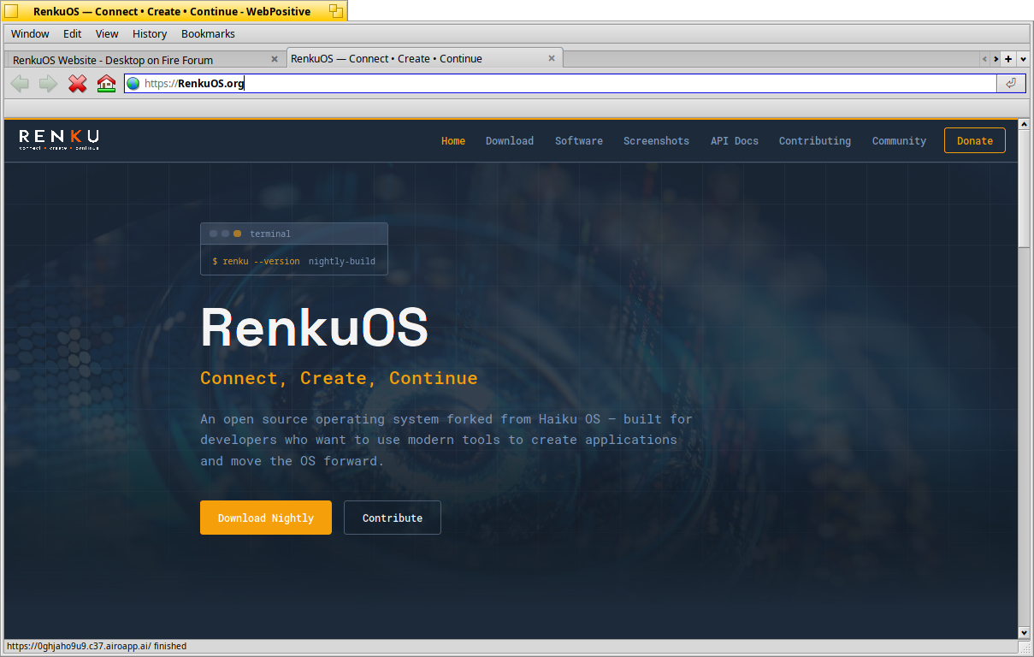
Task: Click the Home navigation link
Action: [x=453, y=141]
